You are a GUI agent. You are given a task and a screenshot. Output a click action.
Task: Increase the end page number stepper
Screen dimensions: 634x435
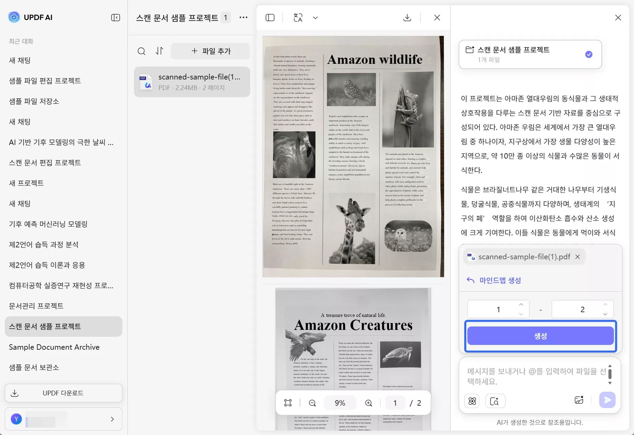605,305
